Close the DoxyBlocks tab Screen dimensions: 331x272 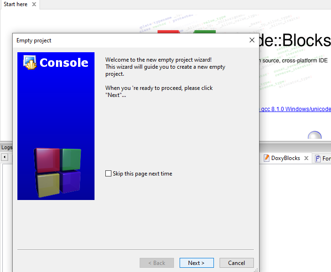click(x=306, y=158)
